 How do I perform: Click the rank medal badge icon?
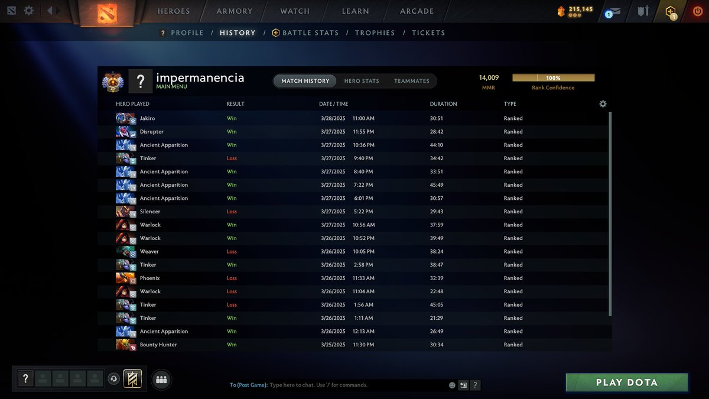113,82
